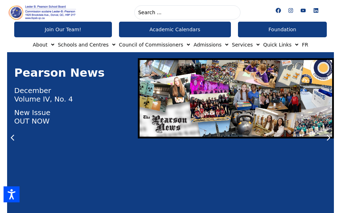This screenshot has height=213, width=341.
Task: Click the Lester B. Pearson School Board logo
Action: click(42, 12)
